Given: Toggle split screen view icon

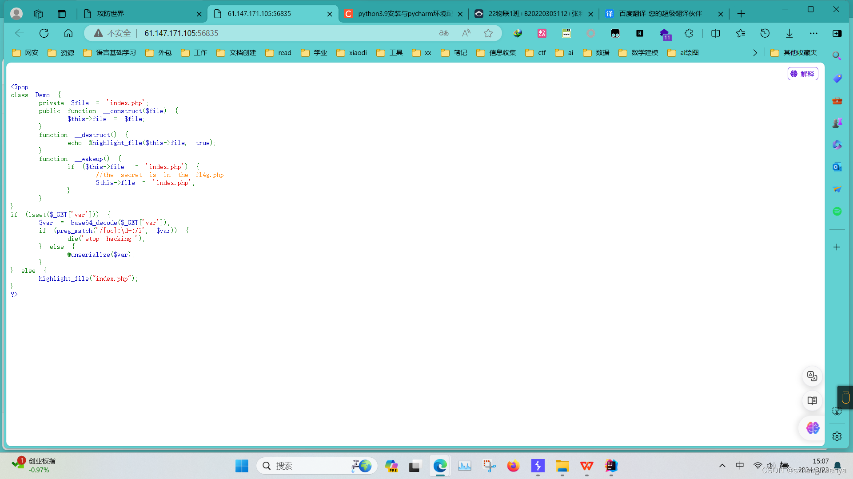Looking at the screenshot, I should pyautogui.click(x=716, y=33).
